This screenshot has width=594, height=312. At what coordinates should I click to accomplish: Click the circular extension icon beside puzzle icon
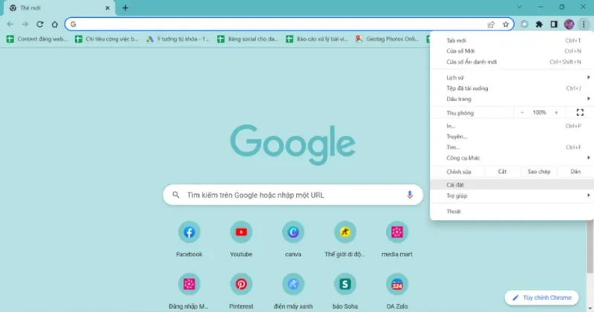tap(524, 25)
